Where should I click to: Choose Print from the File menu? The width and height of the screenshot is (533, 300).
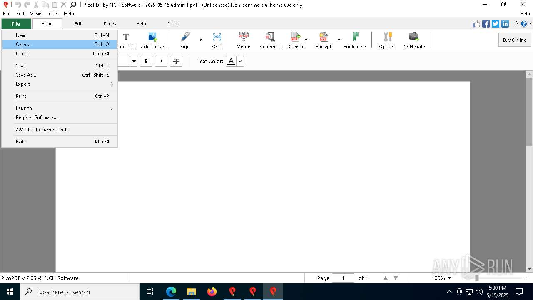pos(60,96)
